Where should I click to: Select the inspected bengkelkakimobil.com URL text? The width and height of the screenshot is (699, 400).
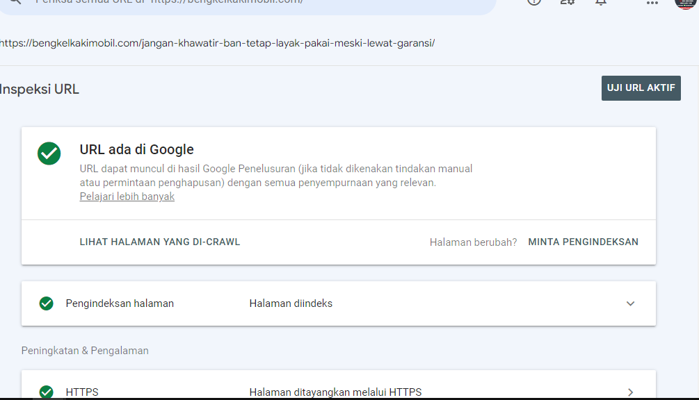217,43
